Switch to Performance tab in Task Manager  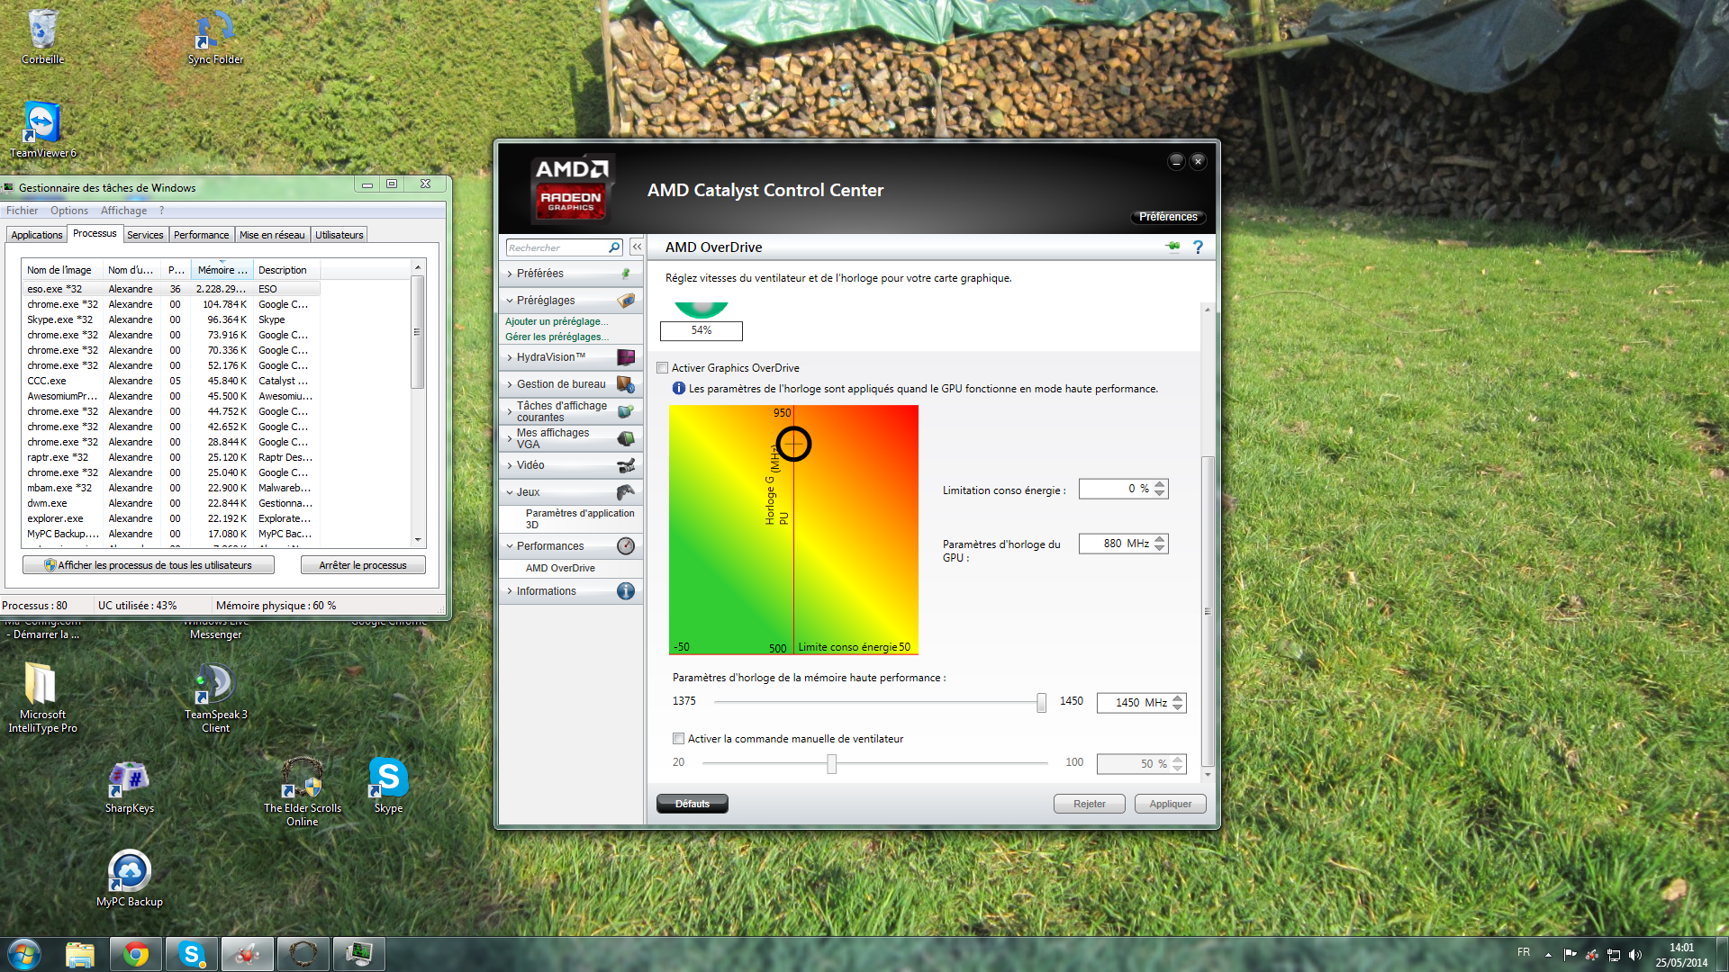(x=201, y=235)
